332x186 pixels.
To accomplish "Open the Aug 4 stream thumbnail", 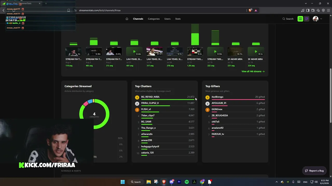I will 73,52.
